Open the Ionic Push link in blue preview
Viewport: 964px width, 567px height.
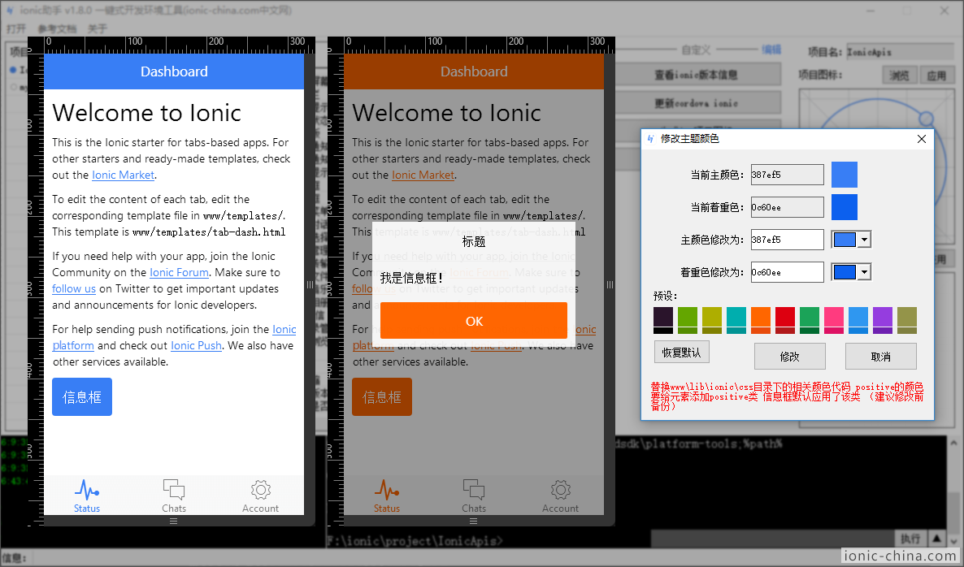196,345
